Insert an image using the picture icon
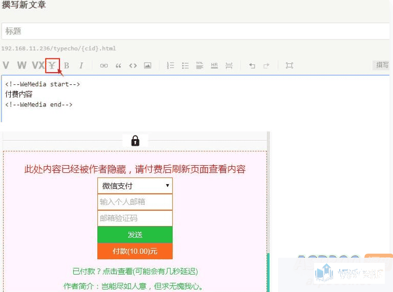 click(x=148, y=65)
